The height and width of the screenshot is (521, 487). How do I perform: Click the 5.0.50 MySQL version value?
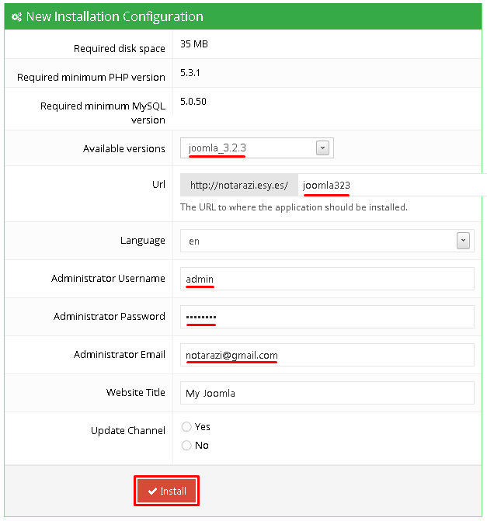tap(193, 102)
